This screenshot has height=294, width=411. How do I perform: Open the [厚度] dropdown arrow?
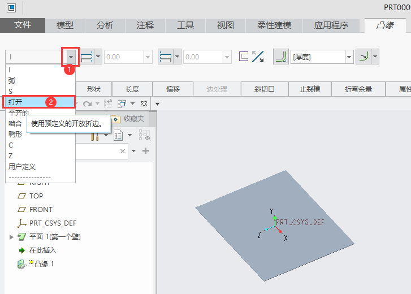[x=349, y=57]
